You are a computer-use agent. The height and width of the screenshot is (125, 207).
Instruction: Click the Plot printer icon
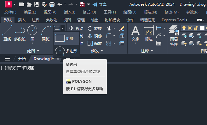52,4
